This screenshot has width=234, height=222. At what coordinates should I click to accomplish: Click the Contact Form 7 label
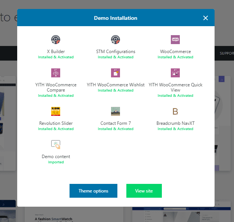pos(116,123)
